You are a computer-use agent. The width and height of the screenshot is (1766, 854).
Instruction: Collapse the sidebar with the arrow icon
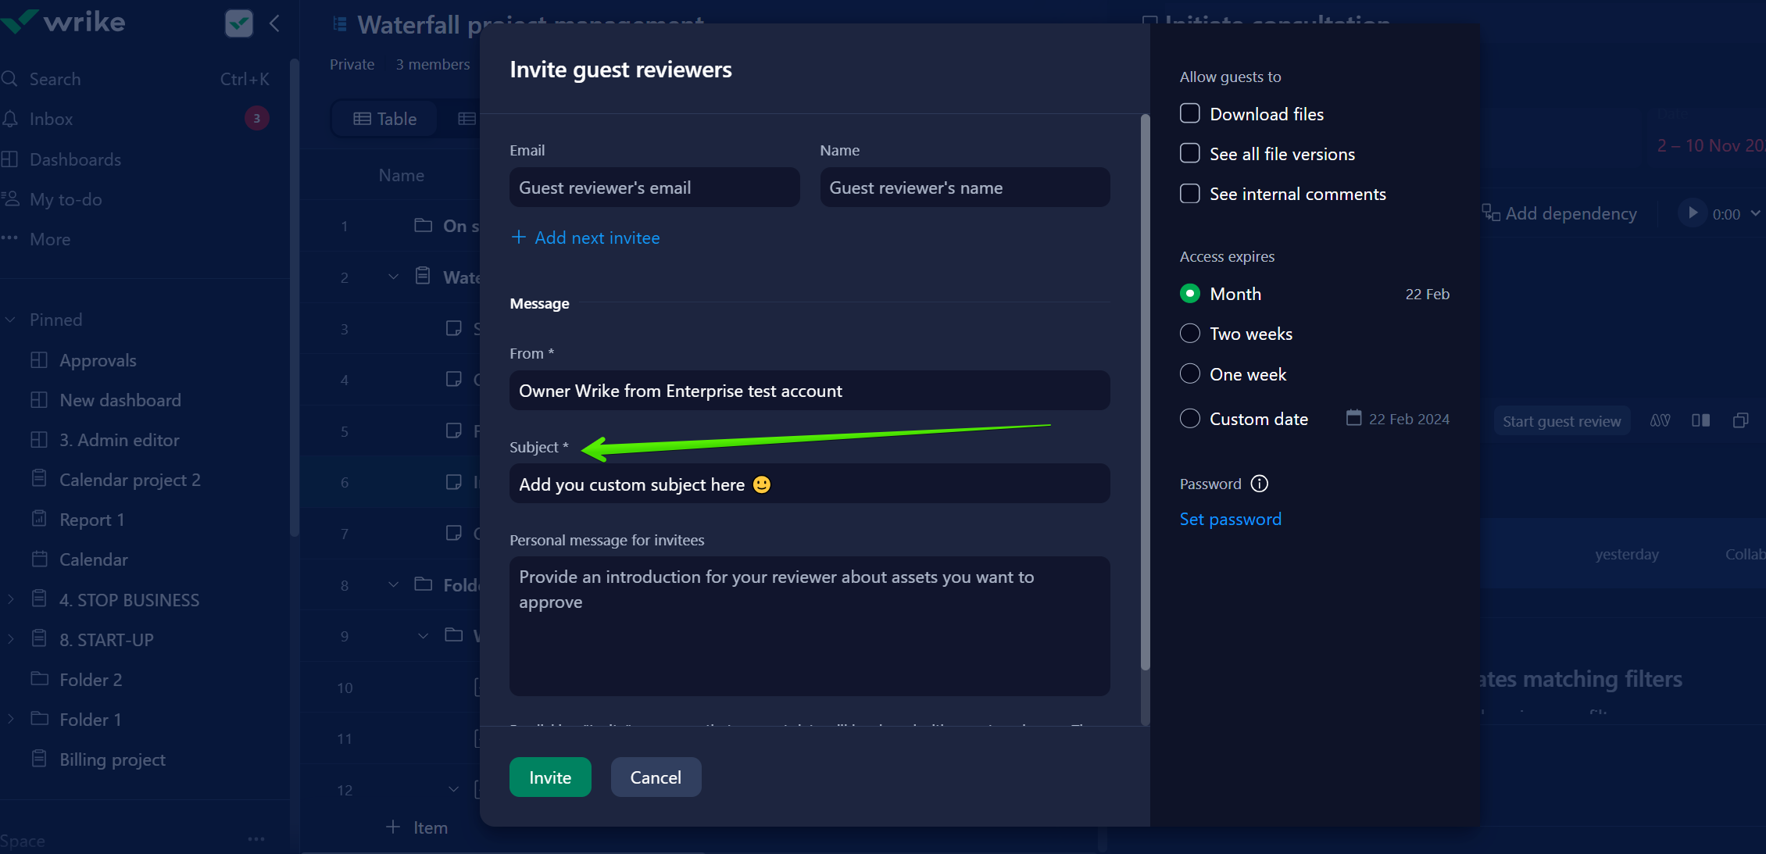(274, 23)
